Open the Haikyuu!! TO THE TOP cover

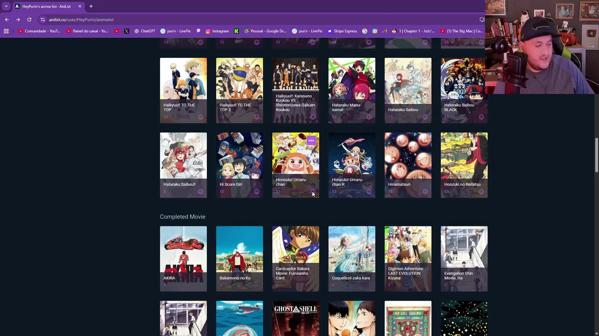click(183, 91)
